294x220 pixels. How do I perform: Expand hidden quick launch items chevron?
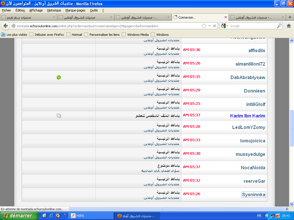[x=65, y=214]
